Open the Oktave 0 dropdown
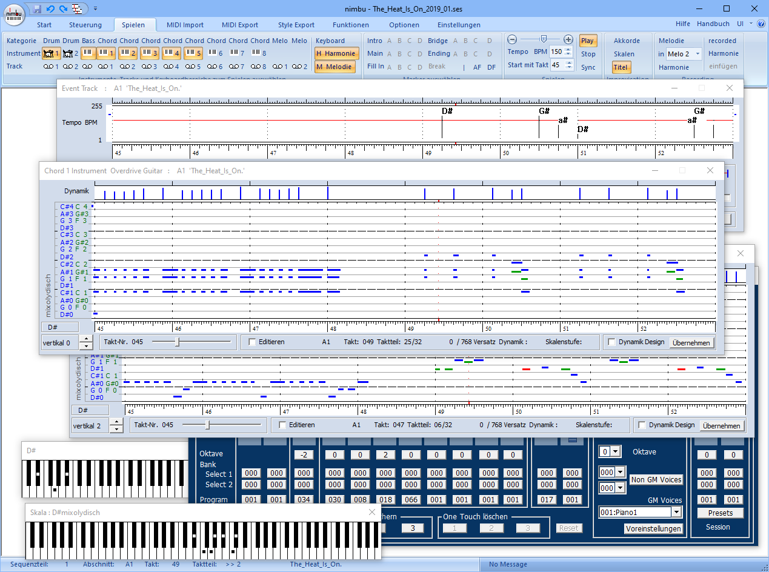Screen dimensions: 769x572 [x=616, y=451]
